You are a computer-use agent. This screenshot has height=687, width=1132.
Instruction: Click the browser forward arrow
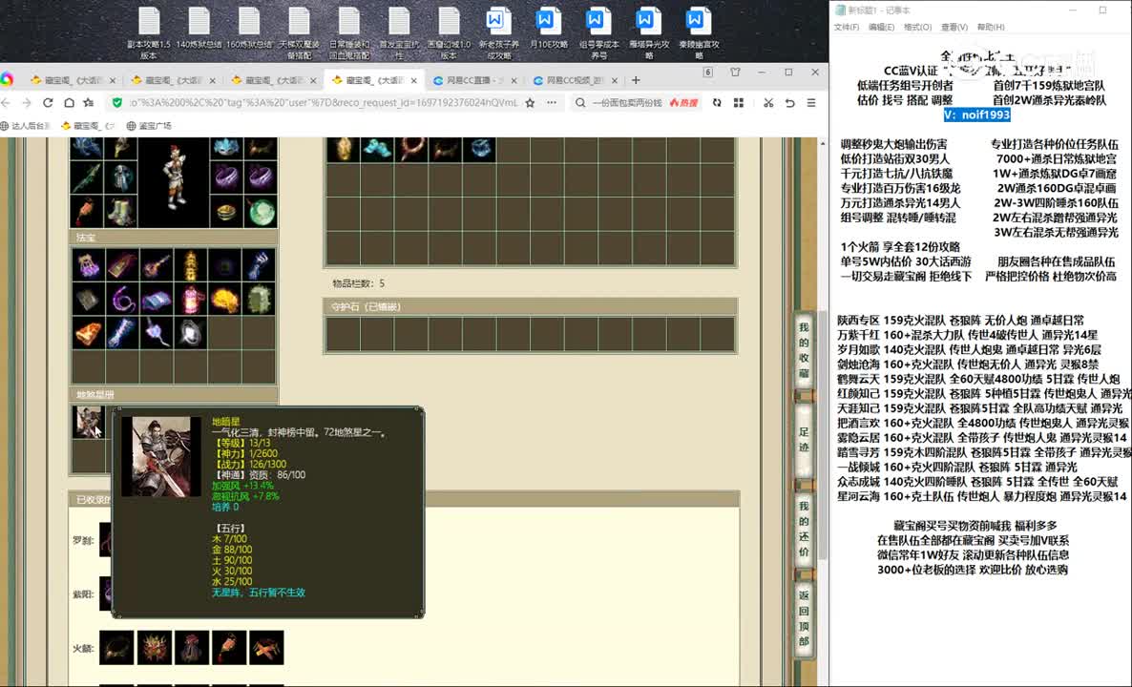pyautogui.click(x=27, y=103)
